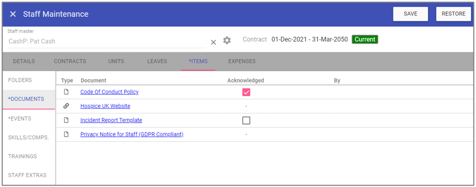The image size is (476, 187).
Task: Close the Staff Maintenance dialog with X
Action: [13, 14]
